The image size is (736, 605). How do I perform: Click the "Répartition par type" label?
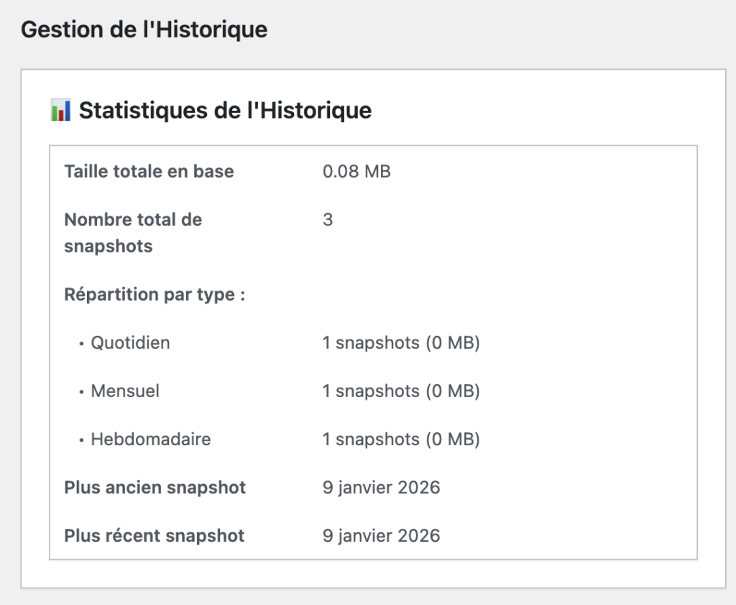(155, 295)
